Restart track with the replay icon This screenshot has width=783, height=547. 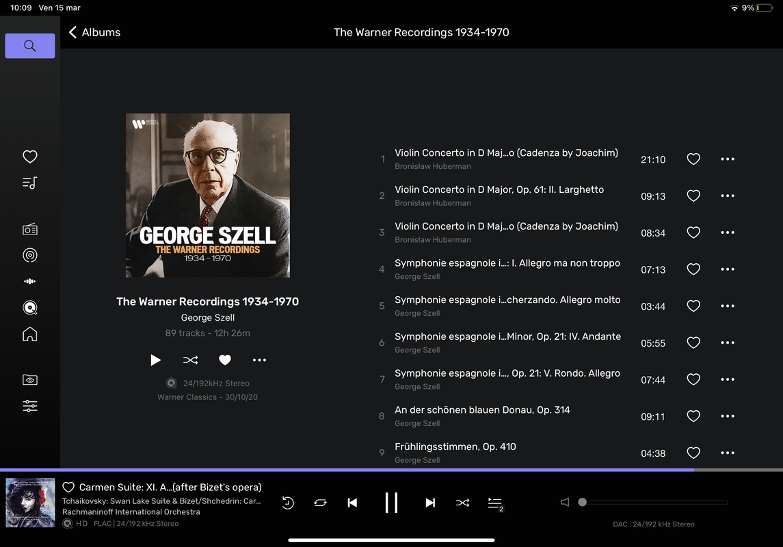[x=288, y=503]
